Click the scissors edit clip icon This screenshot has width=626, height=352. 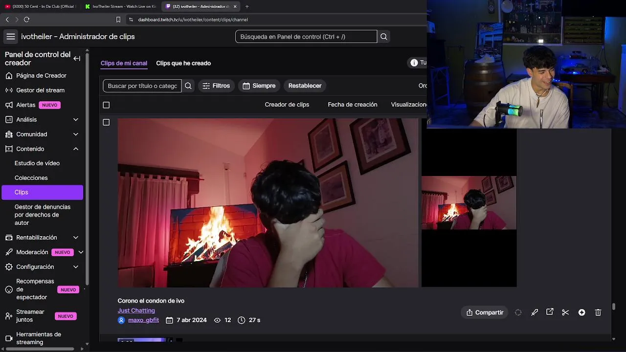pos(565,312)
